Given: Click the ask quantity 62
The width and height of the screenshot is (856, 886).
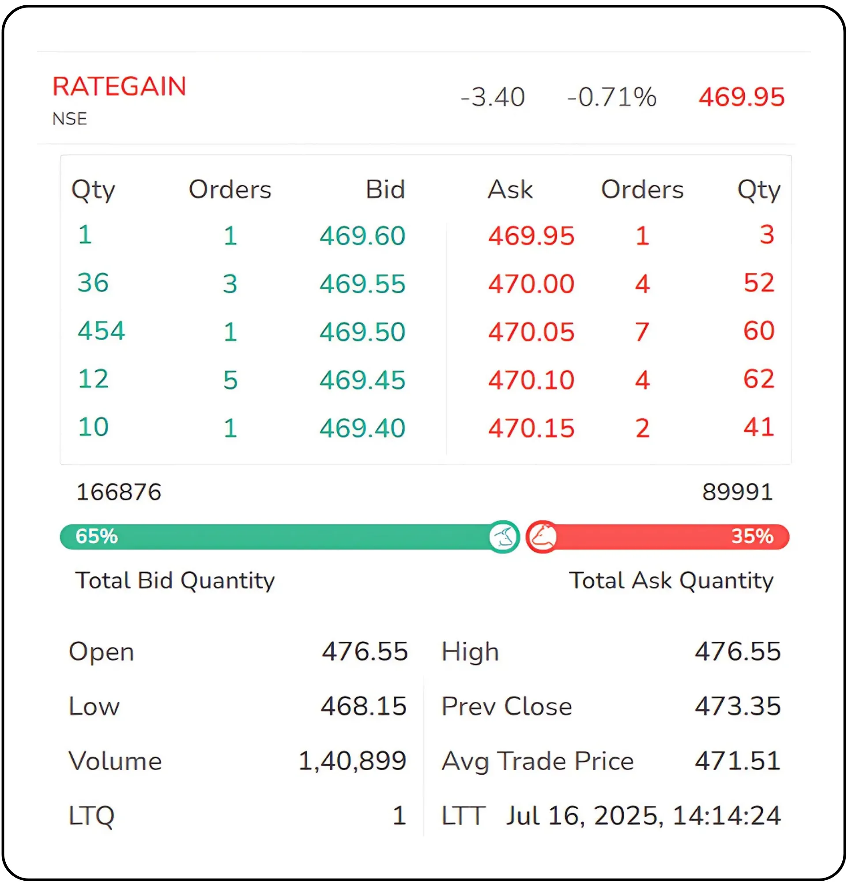Looking at the screenshot, I should click(758, 379).
